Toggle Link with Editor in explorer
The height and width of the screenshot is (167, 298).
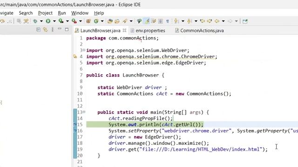[45, 30]
